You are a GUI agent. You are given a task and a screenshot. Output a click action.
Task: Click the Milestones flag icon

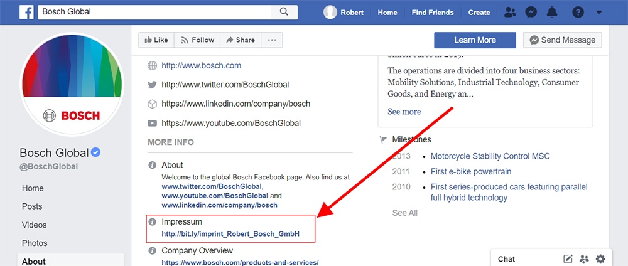point(383,140)
